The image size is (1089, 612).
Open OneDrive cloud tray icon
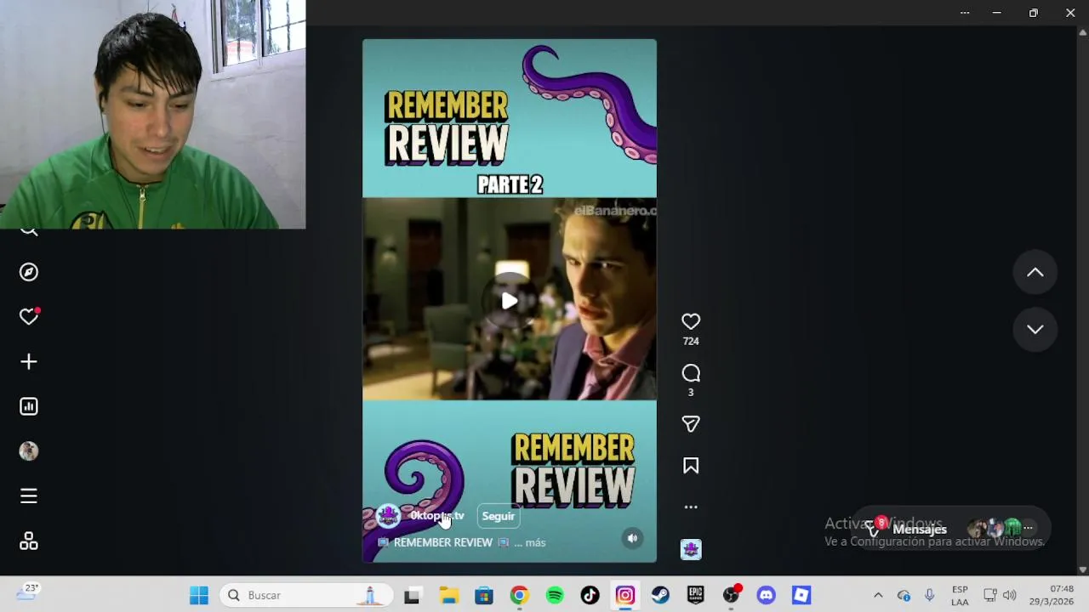(904, 595)
